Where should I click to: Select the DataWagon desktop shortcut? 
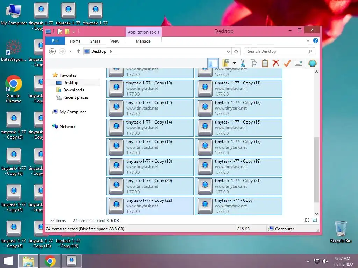[x=14, y=51]
